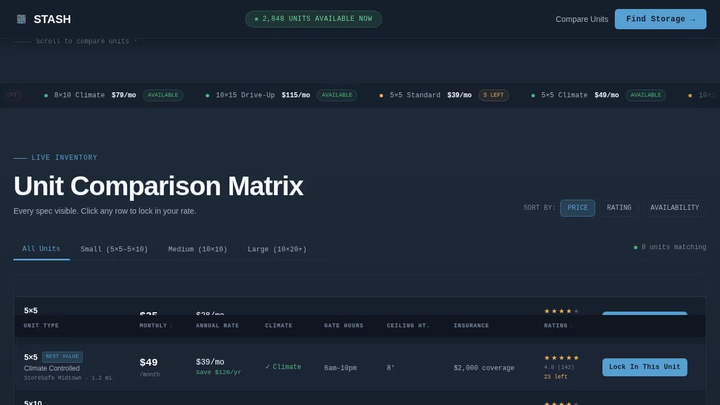Click the half-filled star in the 5×10 rating
This screenshot has height=405, width=720.
577,404
